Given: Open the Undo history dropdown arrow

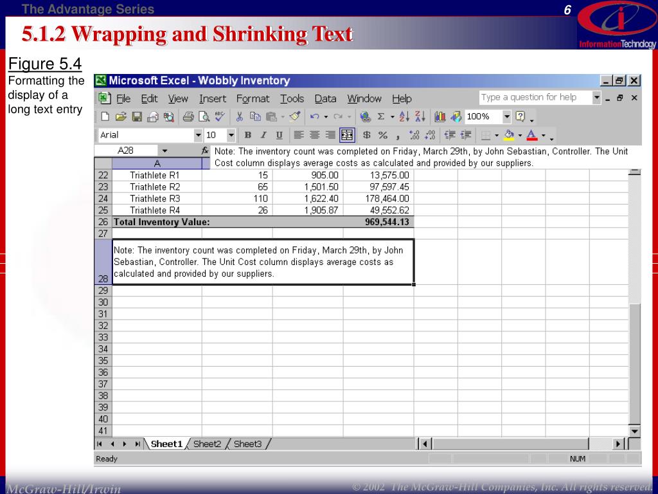Looking at the screenshot, I should (326, 117).
